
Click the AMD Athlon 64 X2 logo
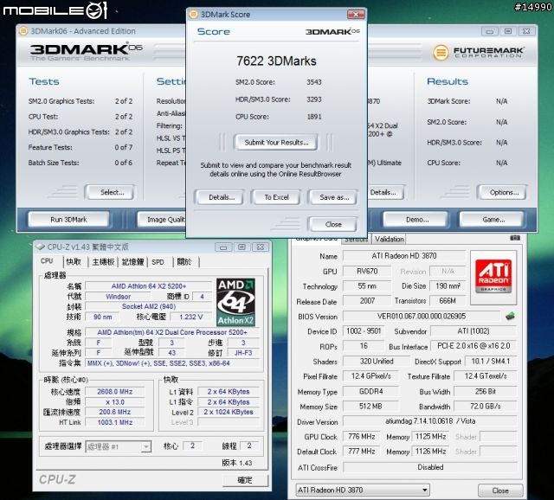click(235, 302)
